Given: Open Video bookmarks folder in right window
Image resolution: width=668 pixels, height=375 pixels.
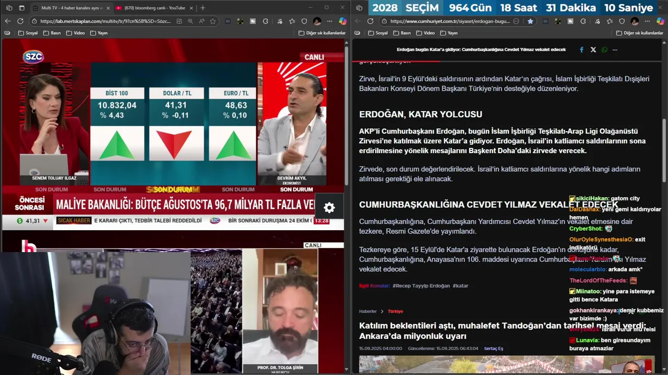Looking at the screenshot, I should coord(425,33).
